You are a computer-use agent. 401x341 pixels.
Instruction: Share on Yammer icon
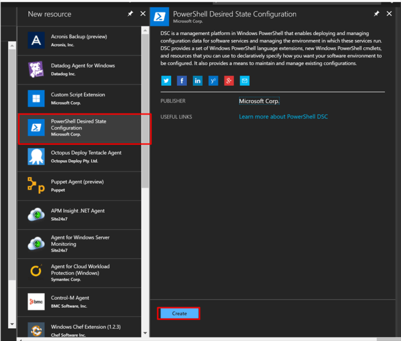point(213,81)
